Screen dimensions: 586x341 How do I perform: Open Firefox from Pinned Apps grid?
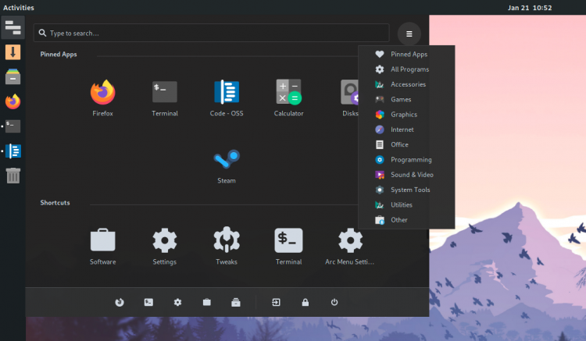pyautogui.click(x=103, y=98)
